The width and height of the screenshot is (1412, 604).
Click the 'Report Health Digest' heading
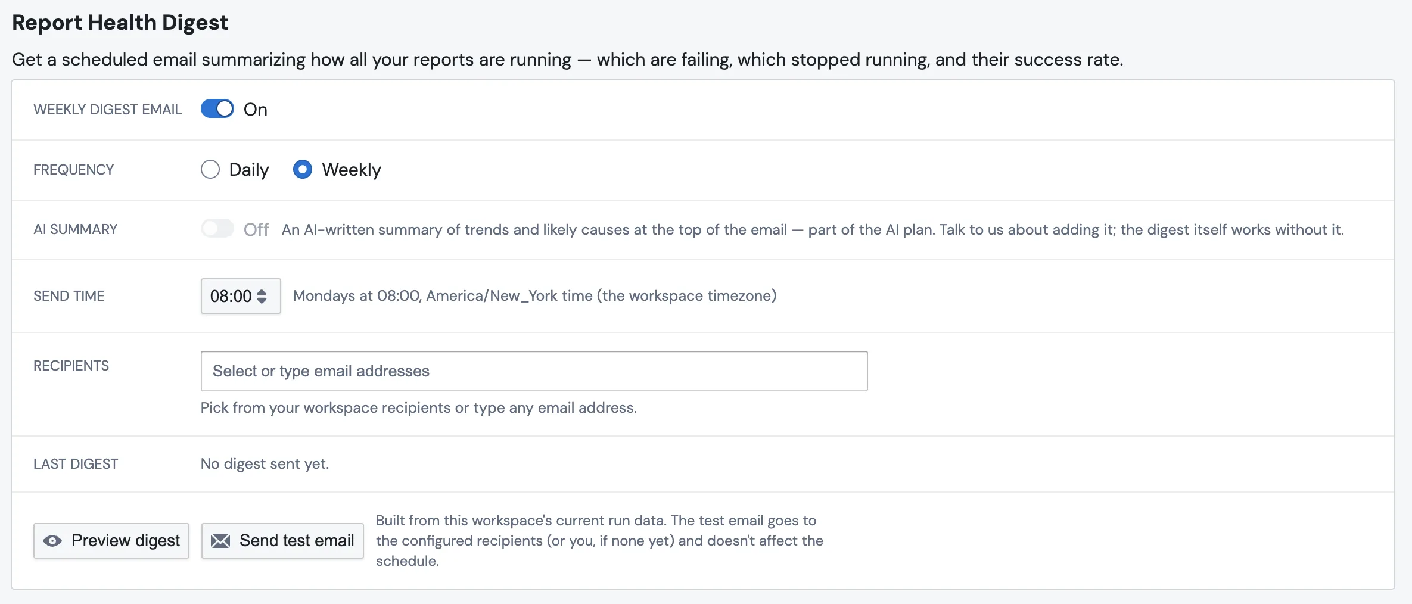(x=120, y=23)
